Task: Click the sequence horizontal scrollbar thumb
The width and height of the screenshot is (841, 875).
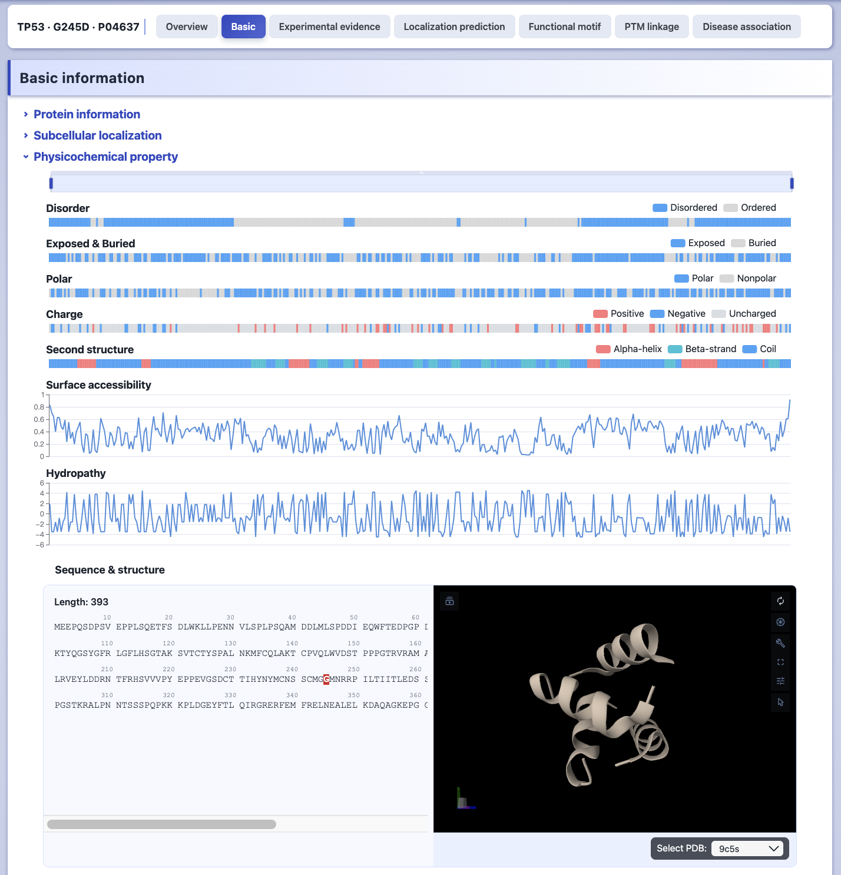Action: [x=161, y=824]
